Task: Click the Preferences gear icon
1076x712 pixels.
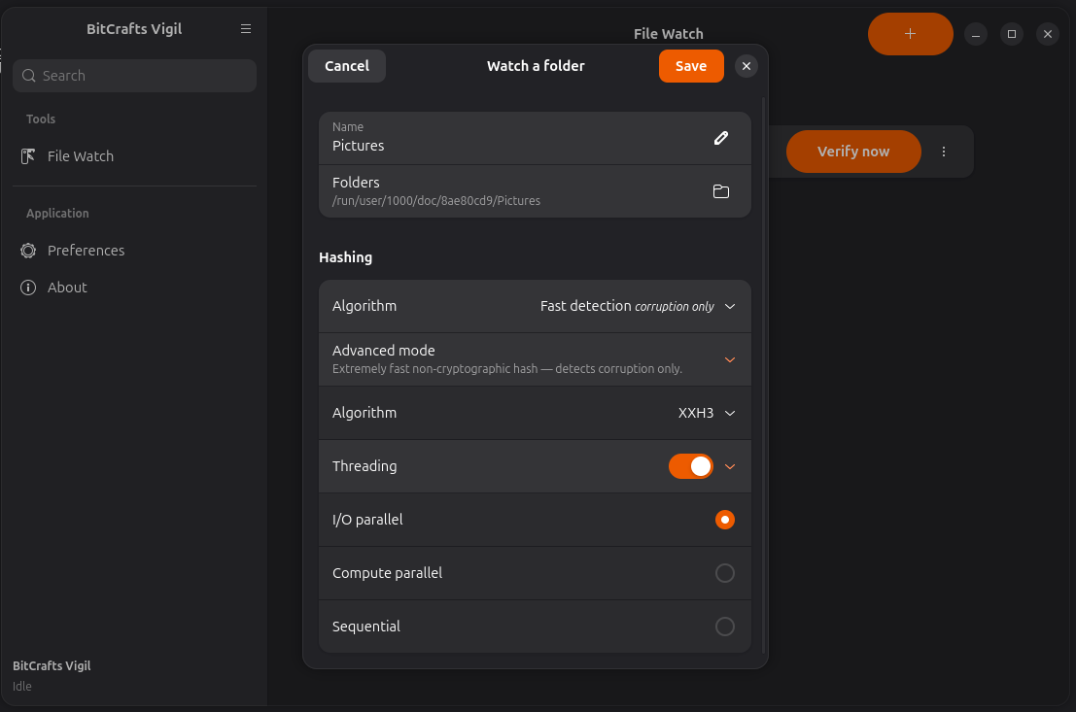Action: pos(28,251)
